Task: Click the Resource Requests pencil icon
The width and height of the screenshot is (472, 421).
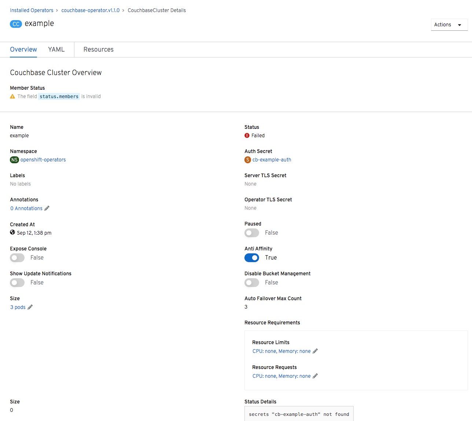Action: click(315, 376)
